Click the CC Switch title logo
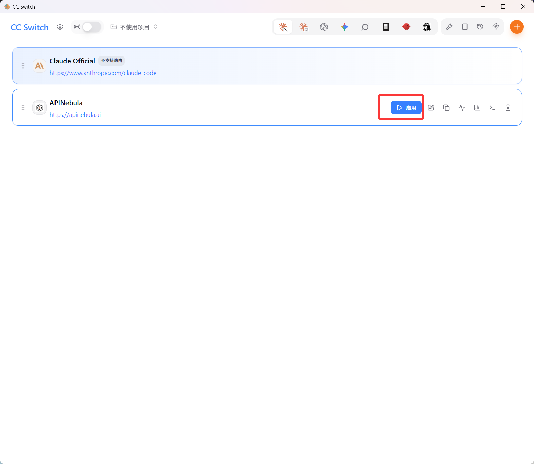This screenshot has height=464, width=534. [29, 27]
